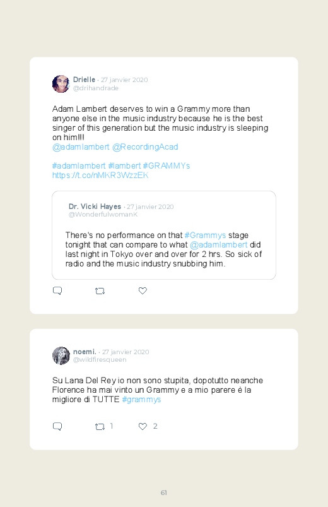Open @adamlambert mention in Vicki Hayes quote

[x=218, y=245]
